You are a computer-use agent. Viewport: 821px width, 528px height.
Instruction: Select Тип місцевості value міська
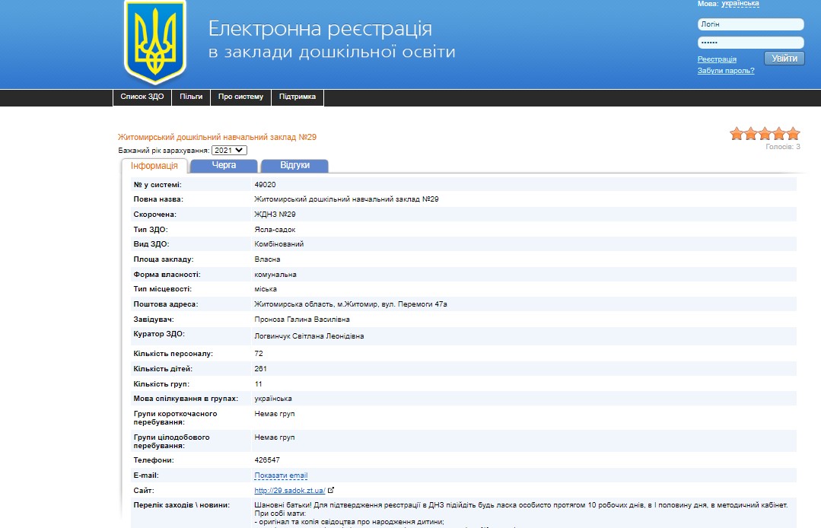point(266,289)
